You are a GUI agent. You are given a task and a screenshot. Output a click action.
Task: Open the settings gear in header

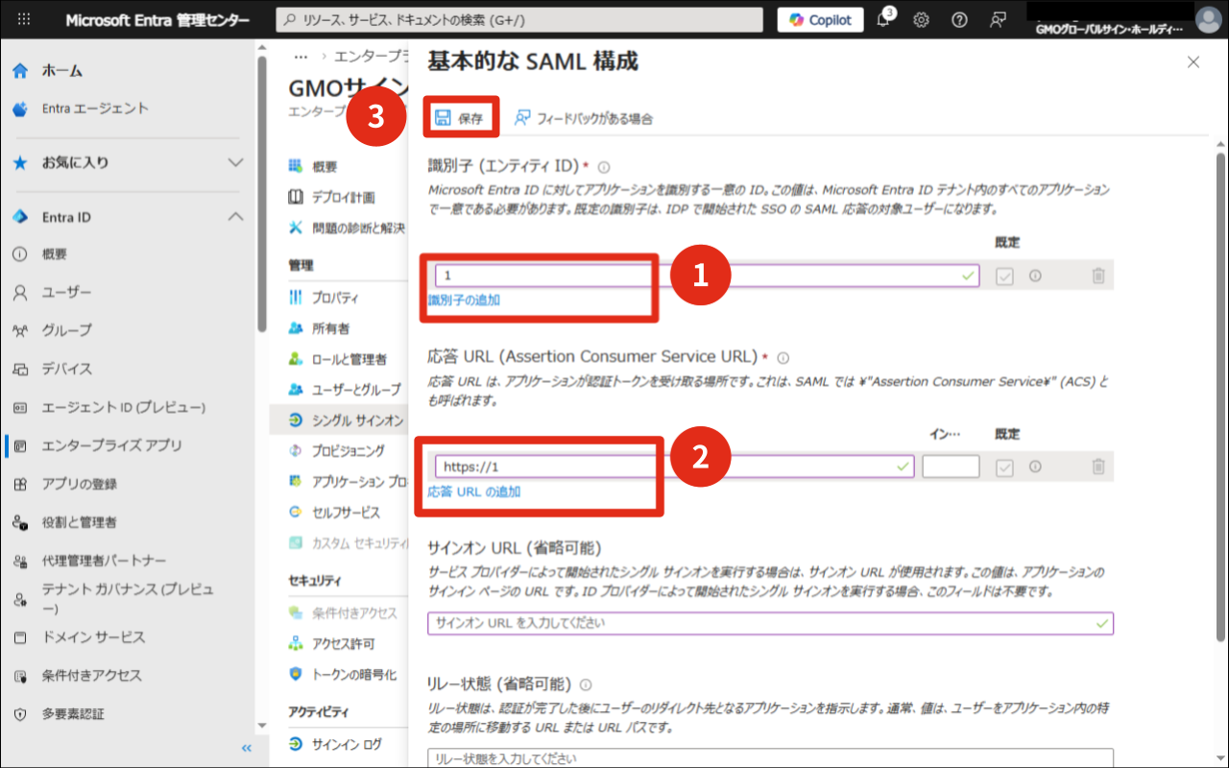tap(921, 20)
